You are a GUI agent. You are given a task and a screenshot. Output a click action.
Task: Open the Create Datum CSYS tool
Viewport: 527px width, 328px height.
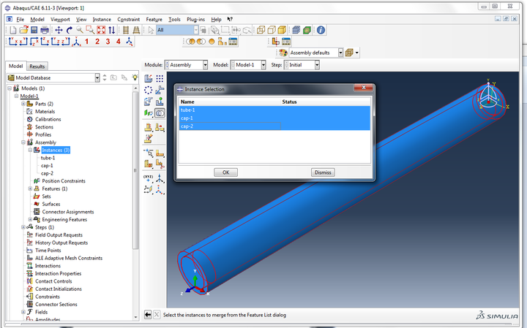click(160, 189)
